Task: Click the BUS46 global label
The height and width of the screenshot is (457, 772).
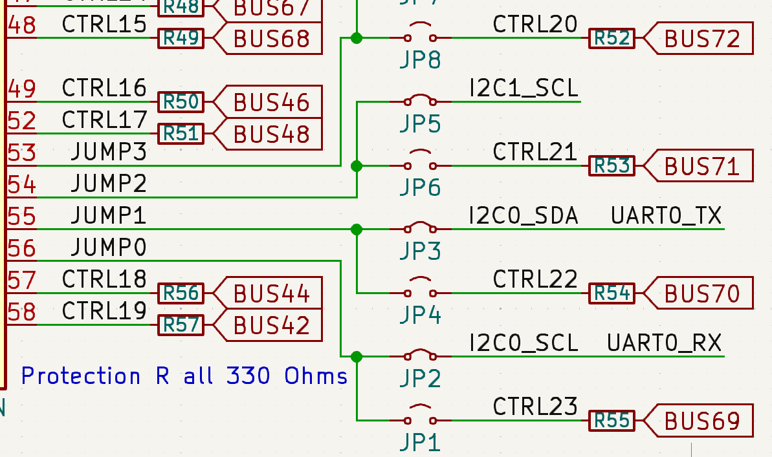Action: pyautogui.click(x=270, y=102)
